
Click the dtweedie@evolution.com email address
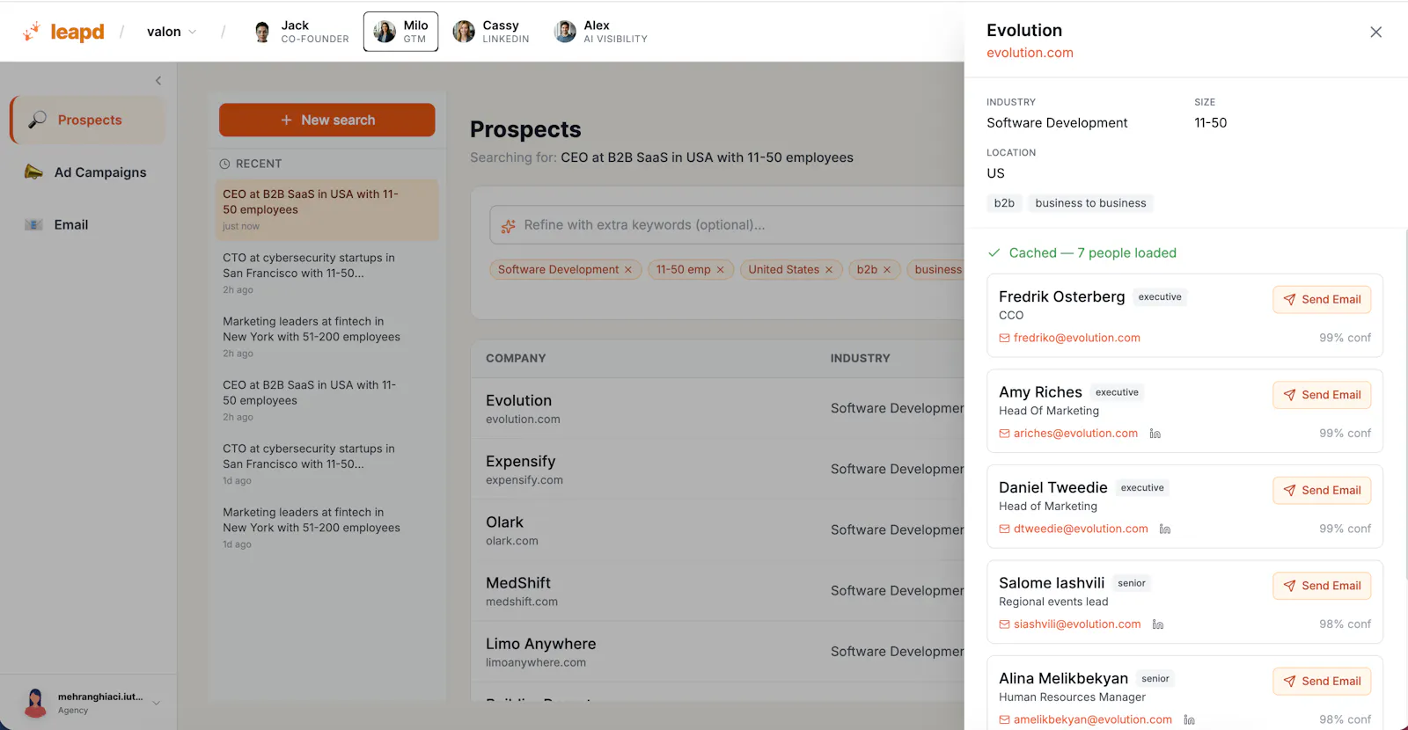[x=1081, y=529]
